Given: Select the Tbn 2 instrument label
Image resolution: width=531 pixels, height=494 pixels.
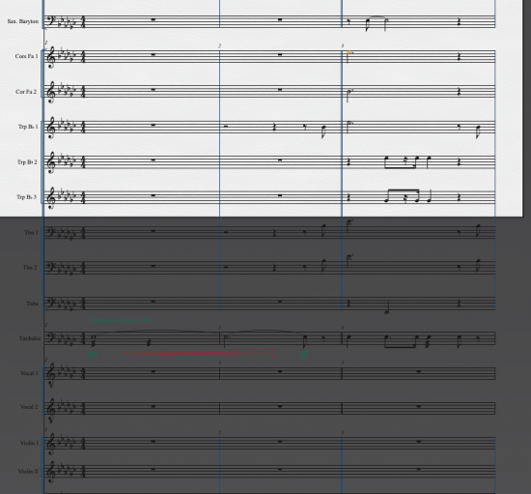Looking at the screenshot, I should click(x=30, y=268).
